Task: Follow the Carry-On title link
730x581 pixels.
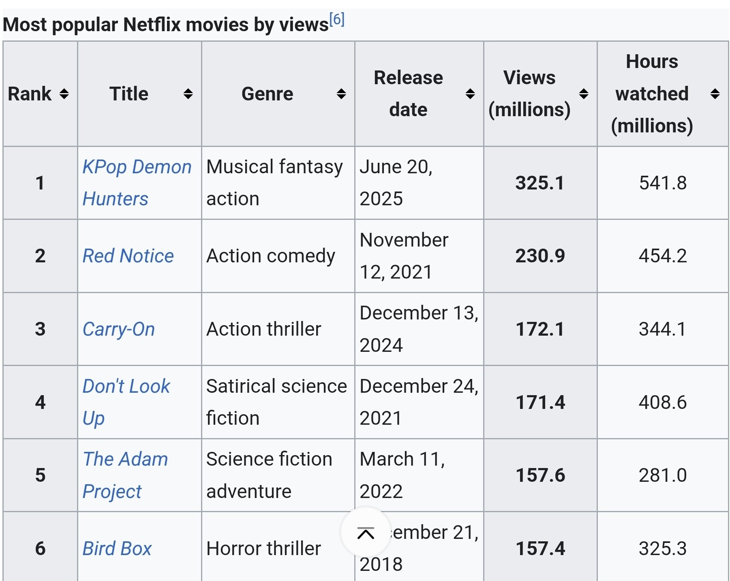Action: point(119,329)
